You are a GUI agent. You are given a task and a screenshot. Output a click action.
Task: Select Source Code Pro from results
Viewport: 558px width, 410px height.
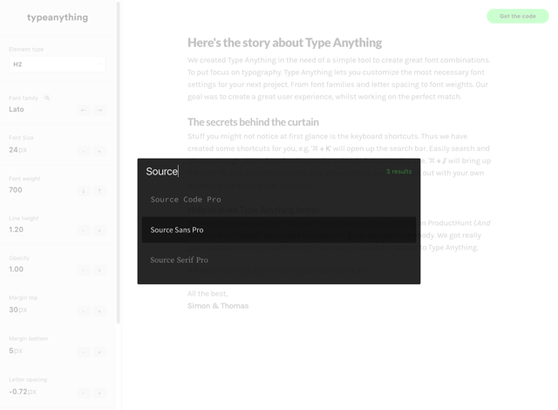click(279, 200)
